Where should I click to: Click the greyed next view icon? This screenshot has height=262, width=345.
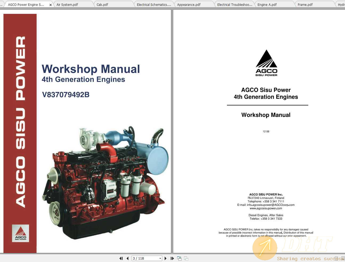(x=186, y=258)
